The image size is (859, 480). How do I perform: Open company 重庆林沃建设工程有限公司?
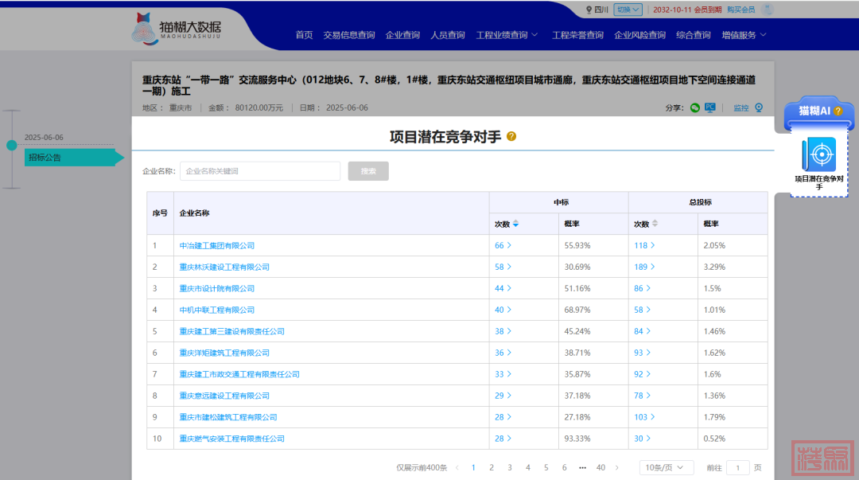click(224, 267)
